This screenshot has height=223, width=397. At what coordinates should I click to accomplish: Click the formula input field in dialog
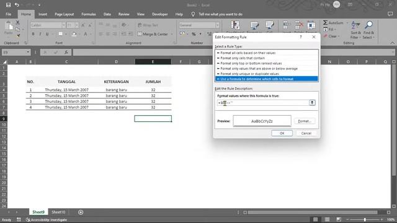coord(263,103)
